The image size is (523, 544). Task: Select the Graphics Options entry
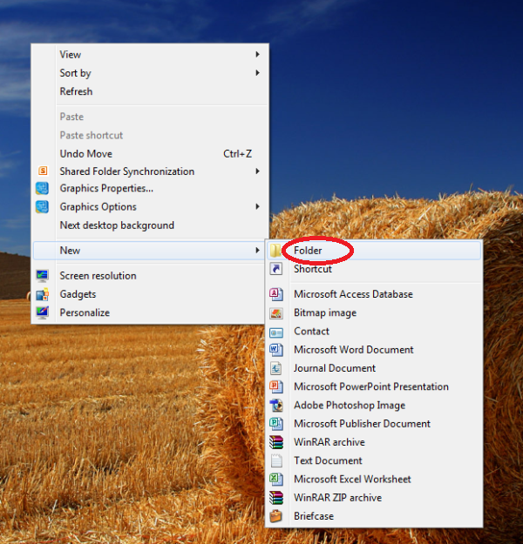coord(149,207)
